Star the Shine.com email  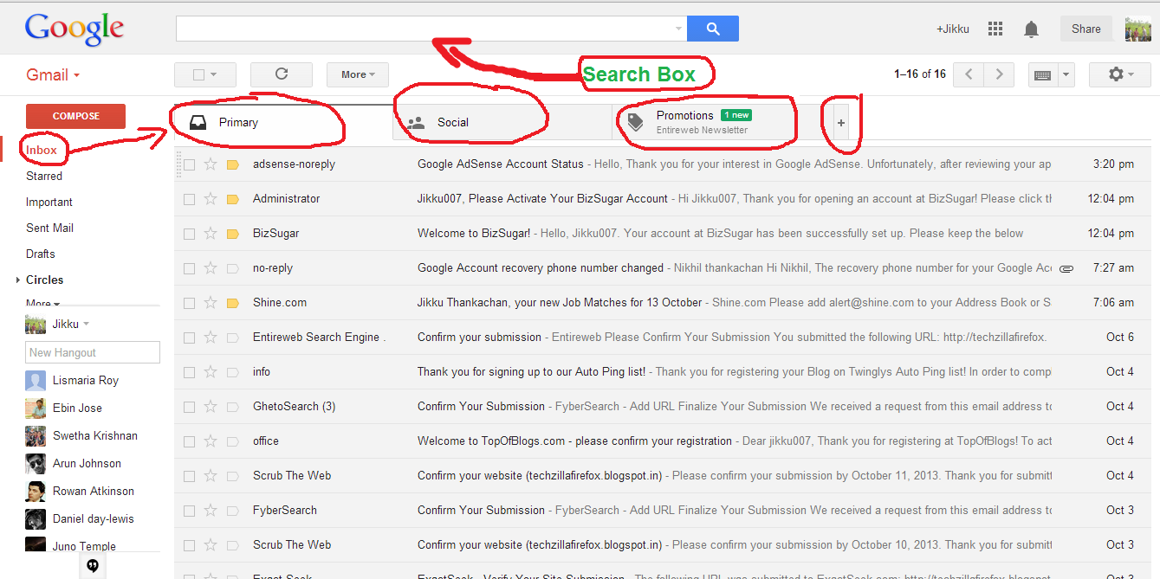(211, 303)
